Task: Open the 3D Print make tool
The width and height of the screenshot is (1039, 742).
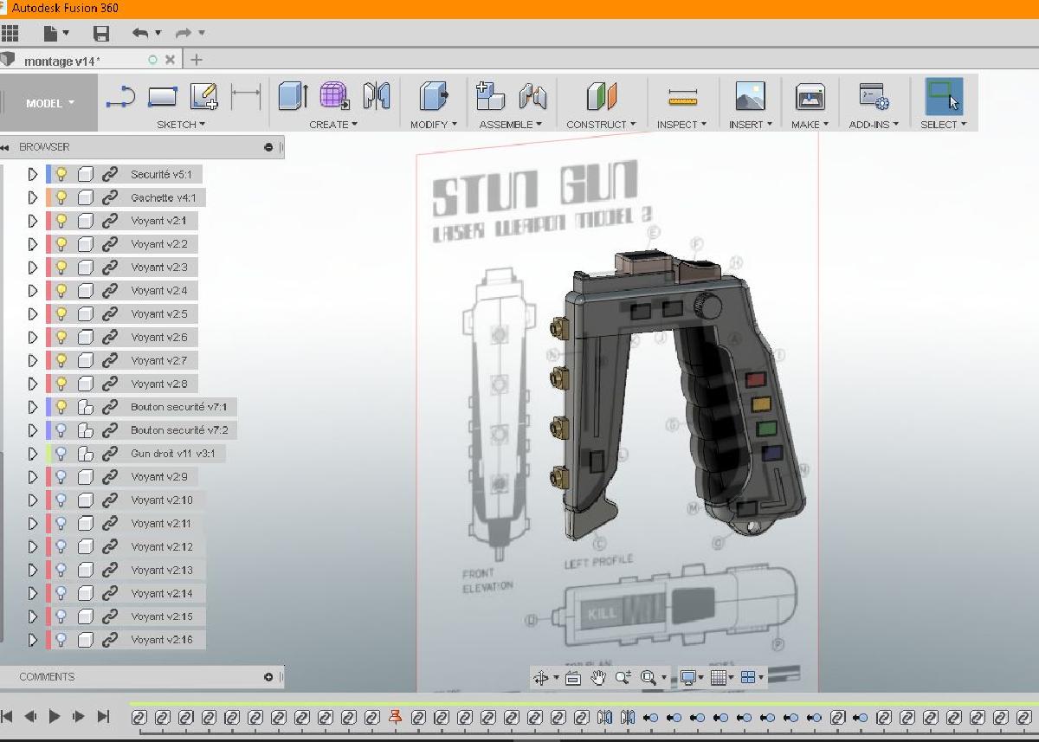Action: coord(810,96)
